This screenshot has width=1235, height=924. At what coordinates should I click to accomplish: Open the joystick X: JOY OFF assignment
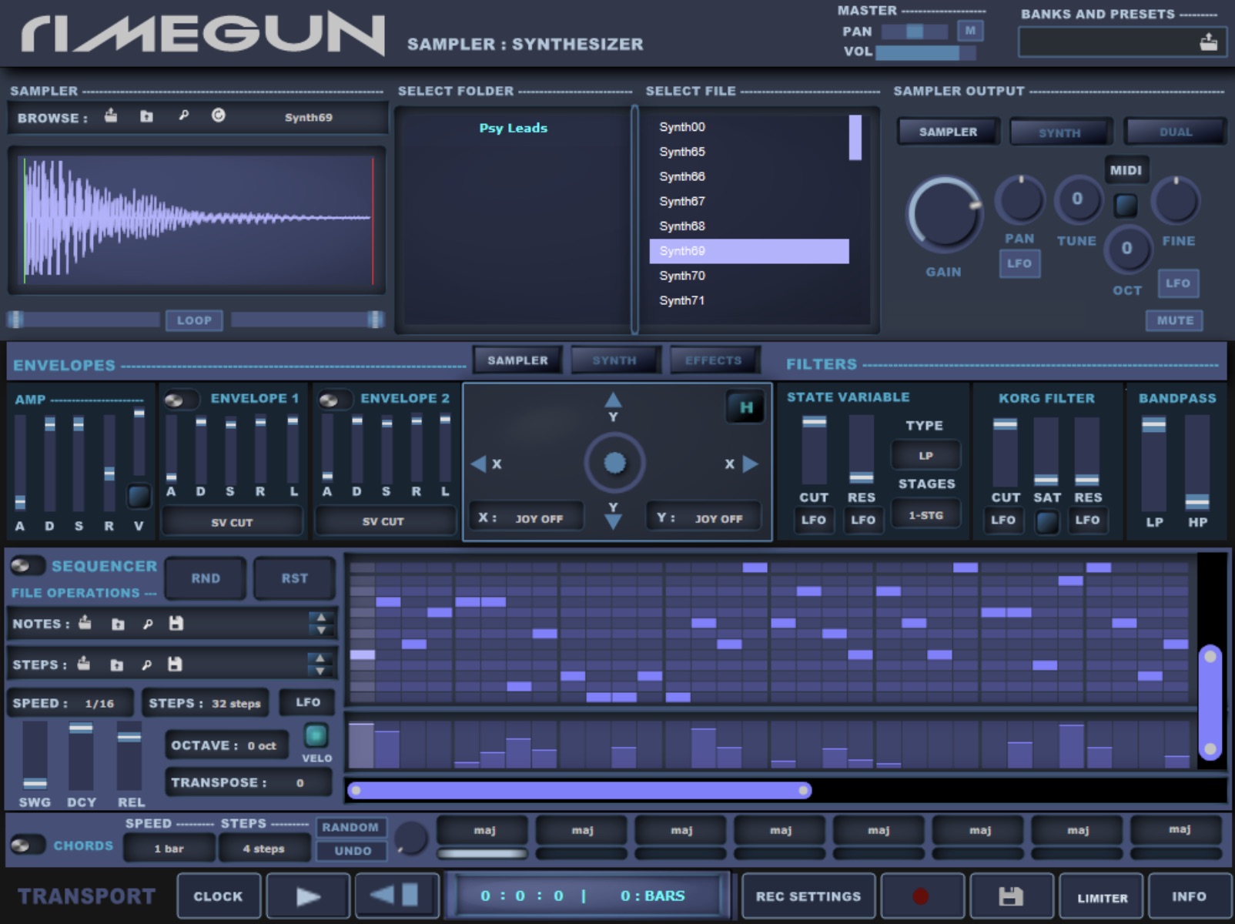[527, 517]
